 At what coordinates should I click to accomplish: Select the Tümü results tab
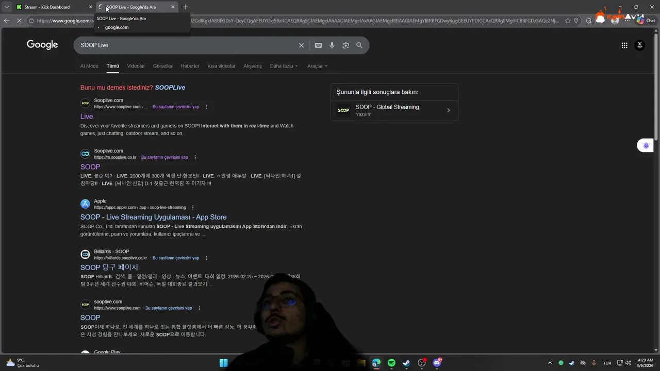click(x=113, y=66)
